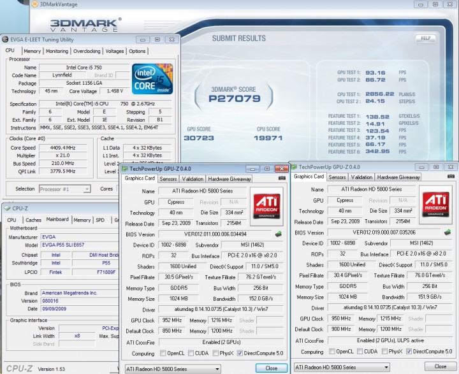The width and height of the screenshot is (459, 374).
Task: Click BIOS save chip icon in left GPU-Z
Action: (x=279, y=234)
